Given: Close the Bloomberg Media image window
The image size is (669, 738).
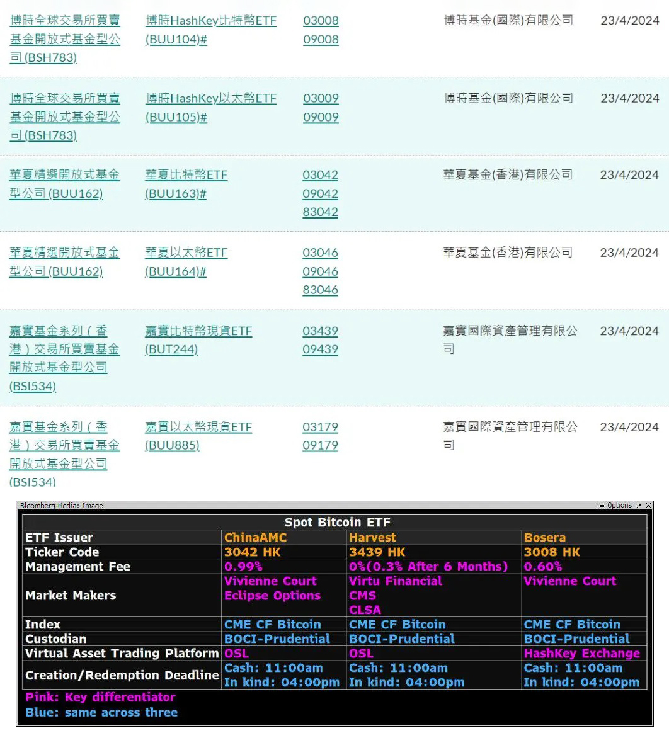Looking at the screenshot, I should pyautogui.click(x=648, y=505).
